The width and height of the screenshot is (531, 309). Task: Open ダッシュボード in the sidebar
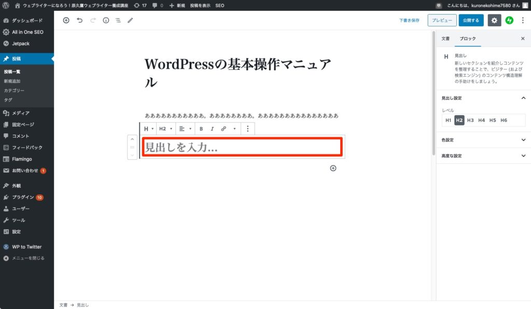[27, 20]
